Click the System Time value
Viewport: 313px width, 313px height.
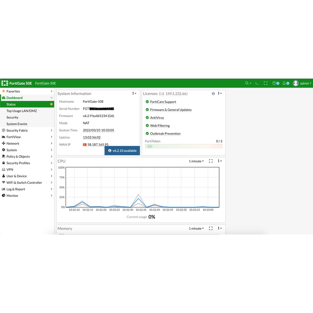pos(98,130)
